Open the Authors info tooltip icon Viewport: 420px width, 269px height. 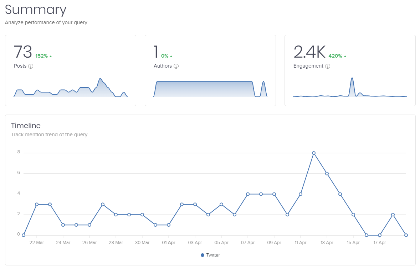176,66
